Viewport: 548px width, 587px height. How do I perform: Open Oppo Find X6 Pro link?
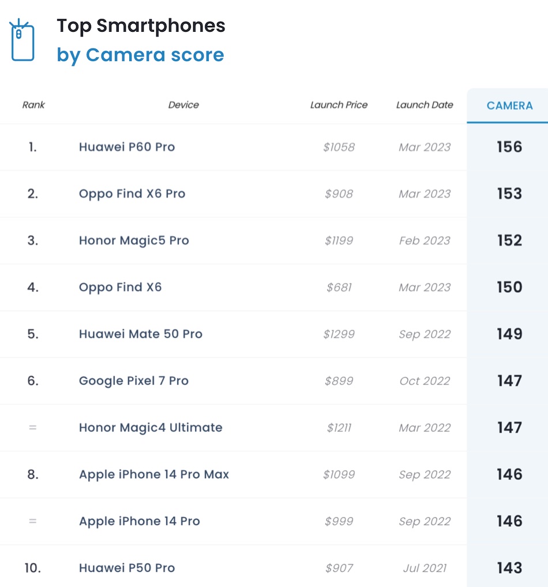(132, 194)
